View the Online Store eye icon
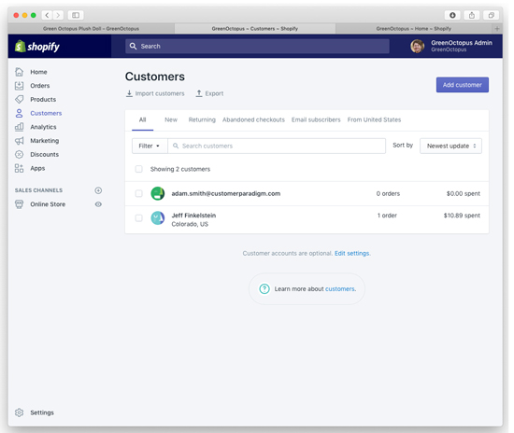This screenshot has width=514, height=433. 98,204
